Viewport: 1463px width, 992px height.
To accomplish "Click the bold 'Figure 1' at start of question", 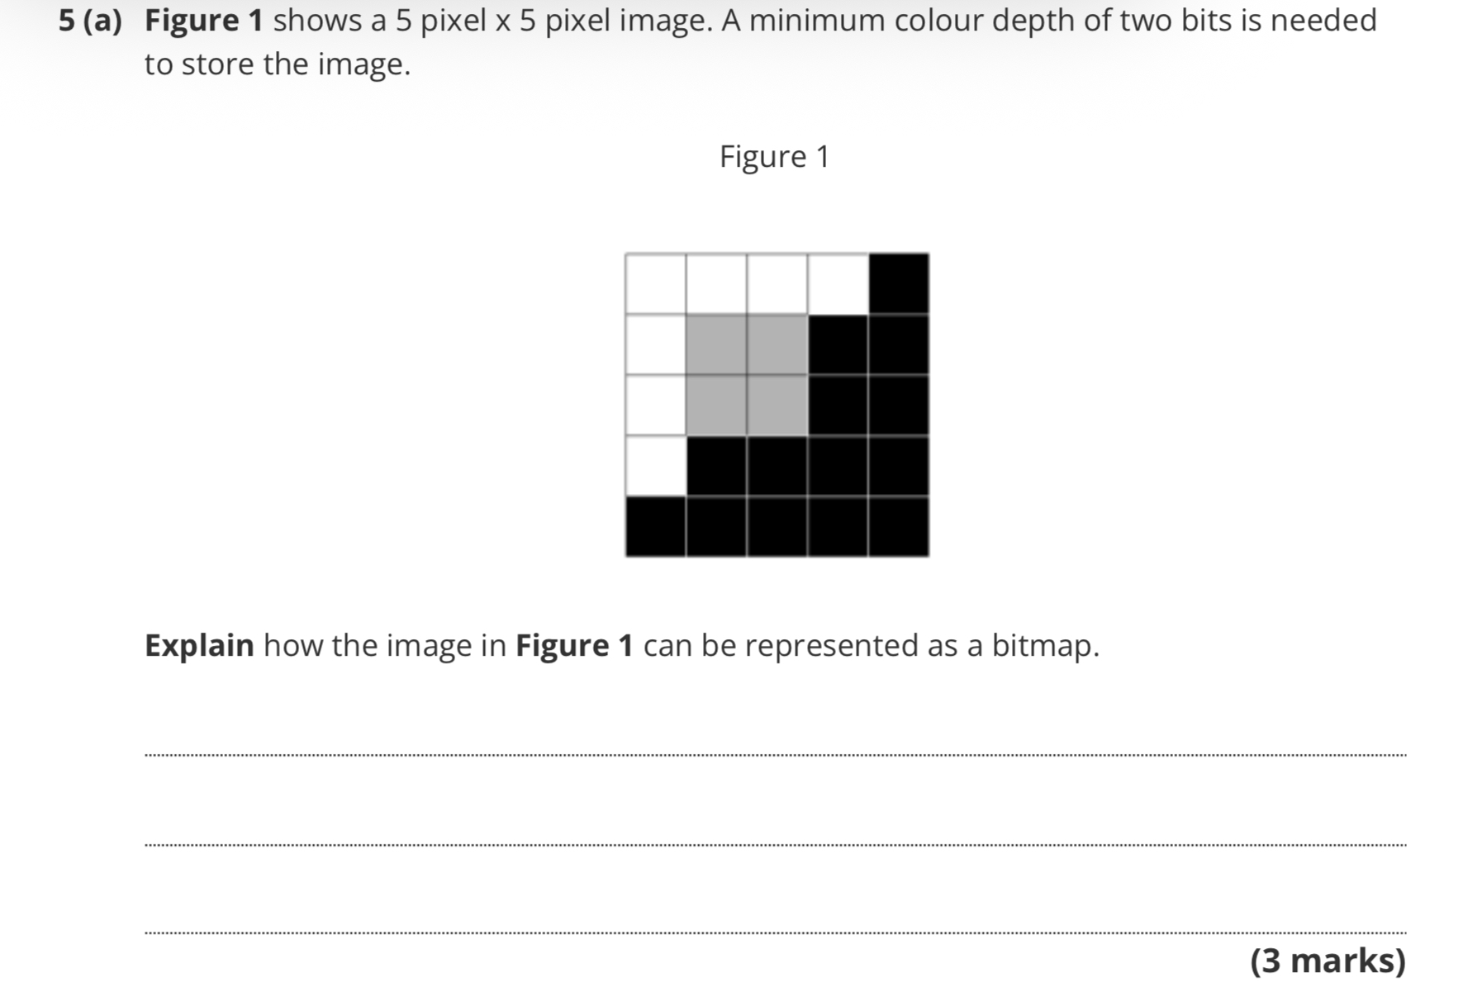I will pos(204,20).
